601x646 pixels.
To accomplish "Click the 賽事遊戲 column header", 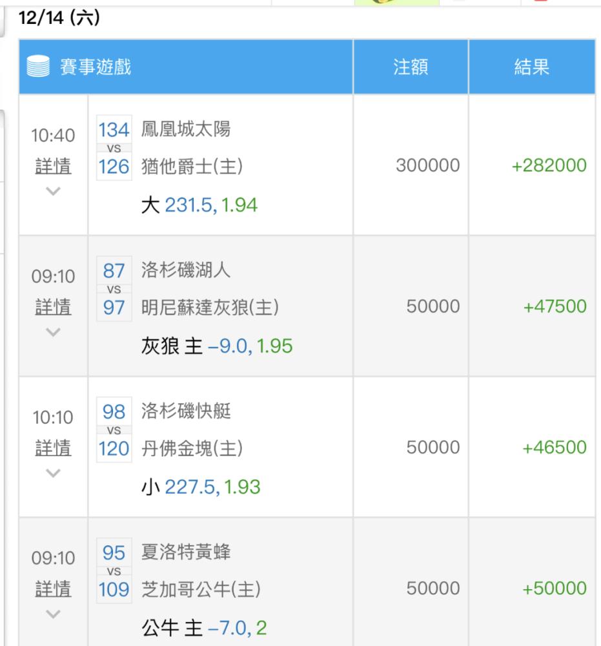I will tap(186, 67).
